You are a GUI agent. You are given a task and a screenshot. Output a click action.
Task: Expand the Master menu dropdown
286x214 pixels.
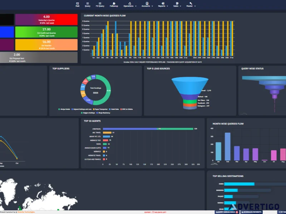pyautogui.click(x=191, y=5)
